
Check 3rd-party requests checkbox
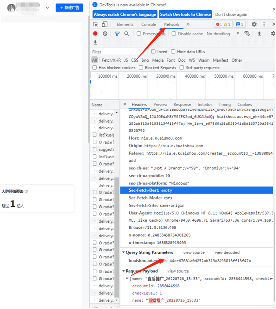pyautogui.click(x=182, y=68)
